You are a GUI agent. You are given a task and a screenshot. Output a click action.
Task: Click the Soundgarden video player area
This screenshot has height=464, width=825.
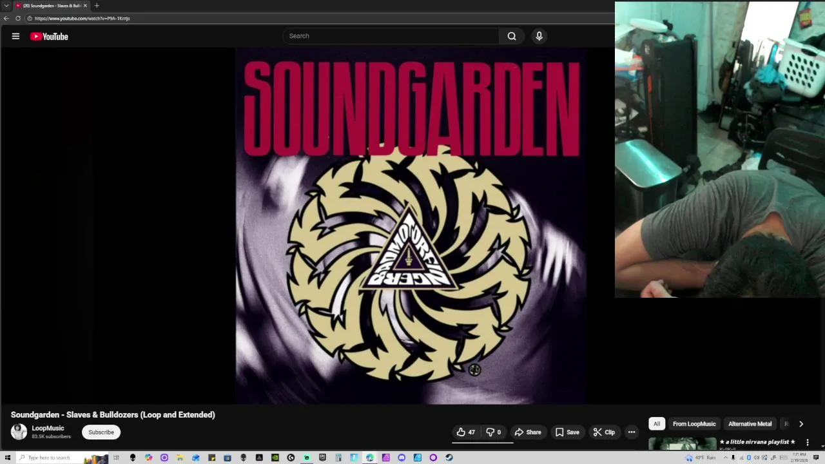pos(411,226)
